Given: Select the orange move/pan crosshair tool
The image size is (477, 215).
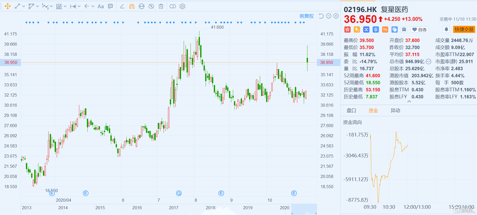Looking at the screenshot, I should pos(8,6).
